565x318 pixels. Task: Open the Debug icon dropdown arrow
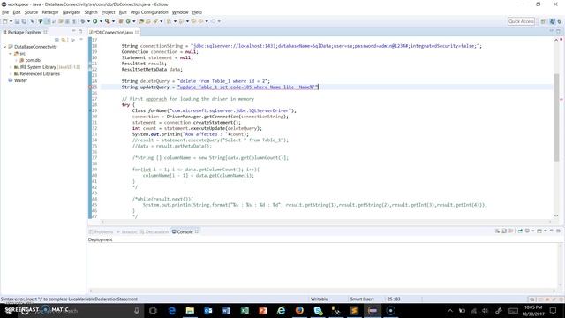(x=88, y=21)
